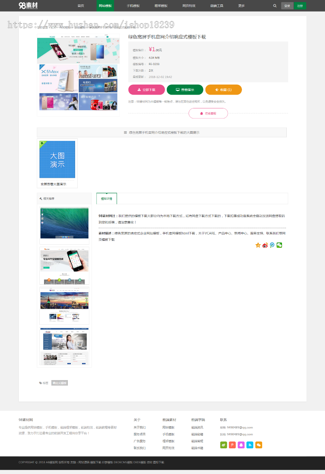The height and width of the screenshot is (474, 325).
Task: Open the blue RSS feed icon
Action: pyautogui.click(x=250, y=445)
